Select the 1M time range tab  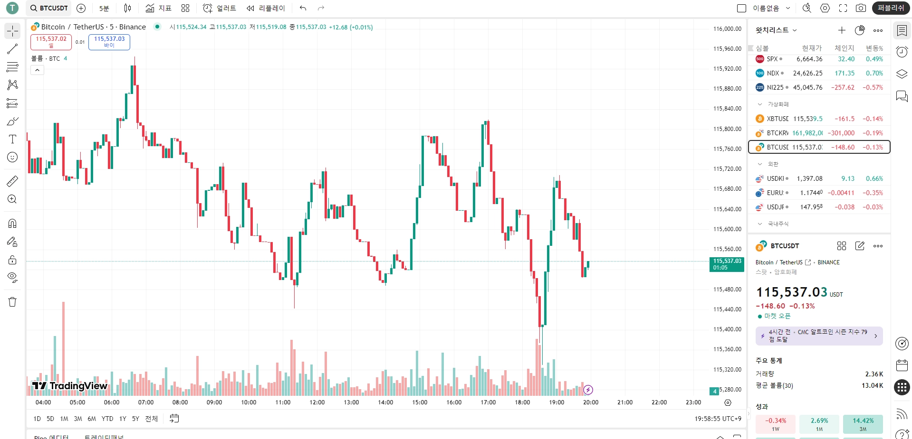coord(64,419)
